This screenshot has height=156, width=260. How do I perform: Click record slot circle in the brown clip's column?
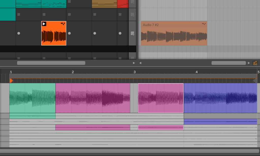(95, 33)
